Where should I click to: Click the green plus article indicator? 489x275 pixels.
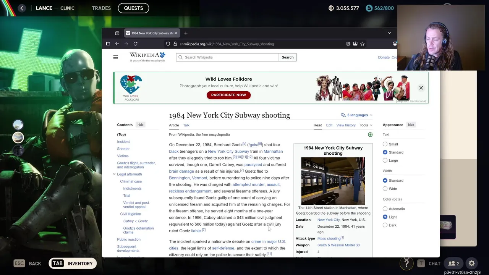click(370, 134)
